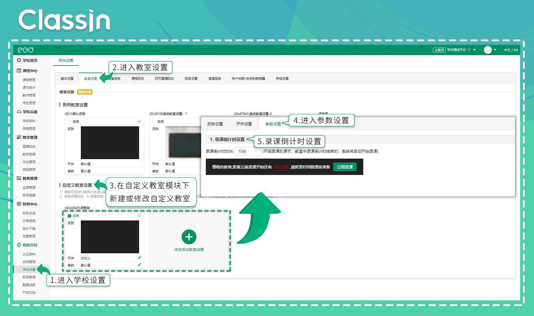
Task: Open 课节统计 in the sidebar
Action: tap(29, 88)
